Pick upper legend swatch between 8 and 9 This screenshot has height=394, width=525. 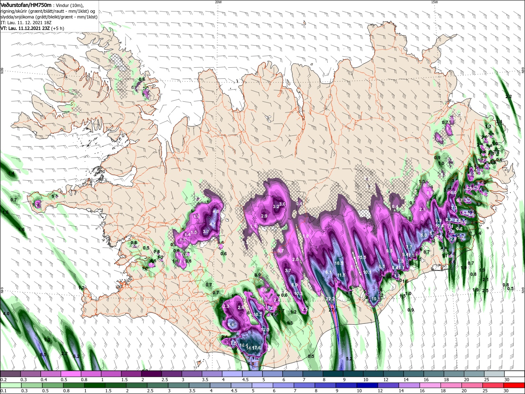tap(333, 374)
